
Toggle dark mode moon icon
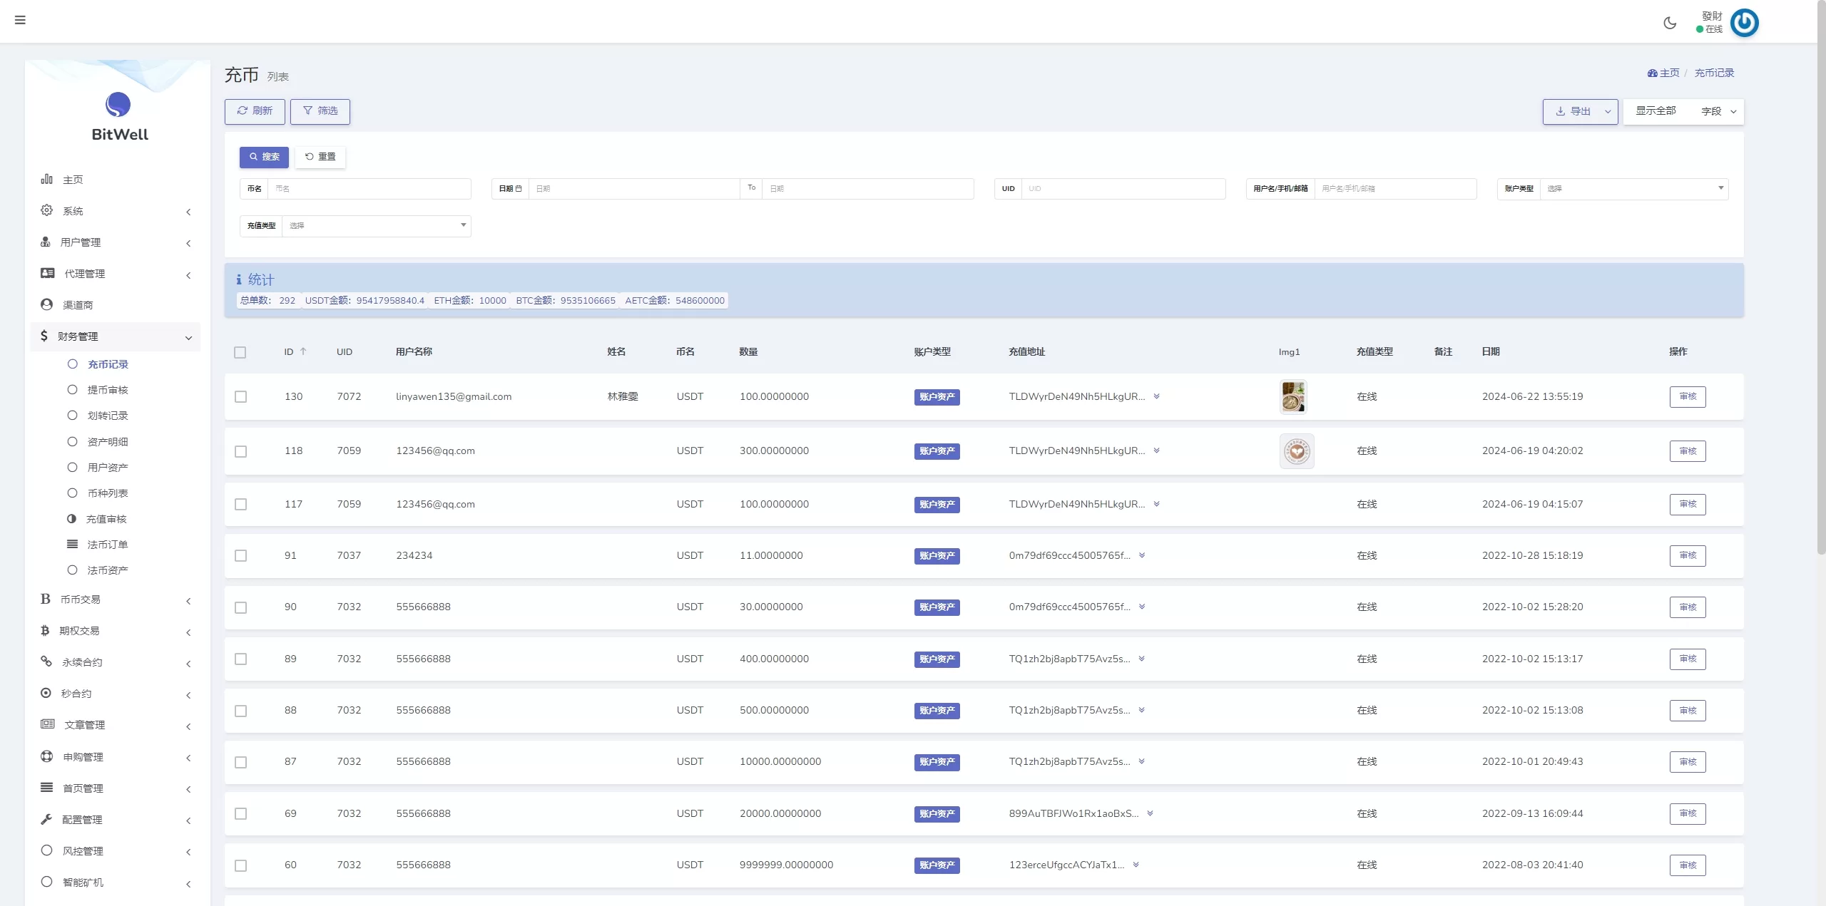[x=1670, y=23]
